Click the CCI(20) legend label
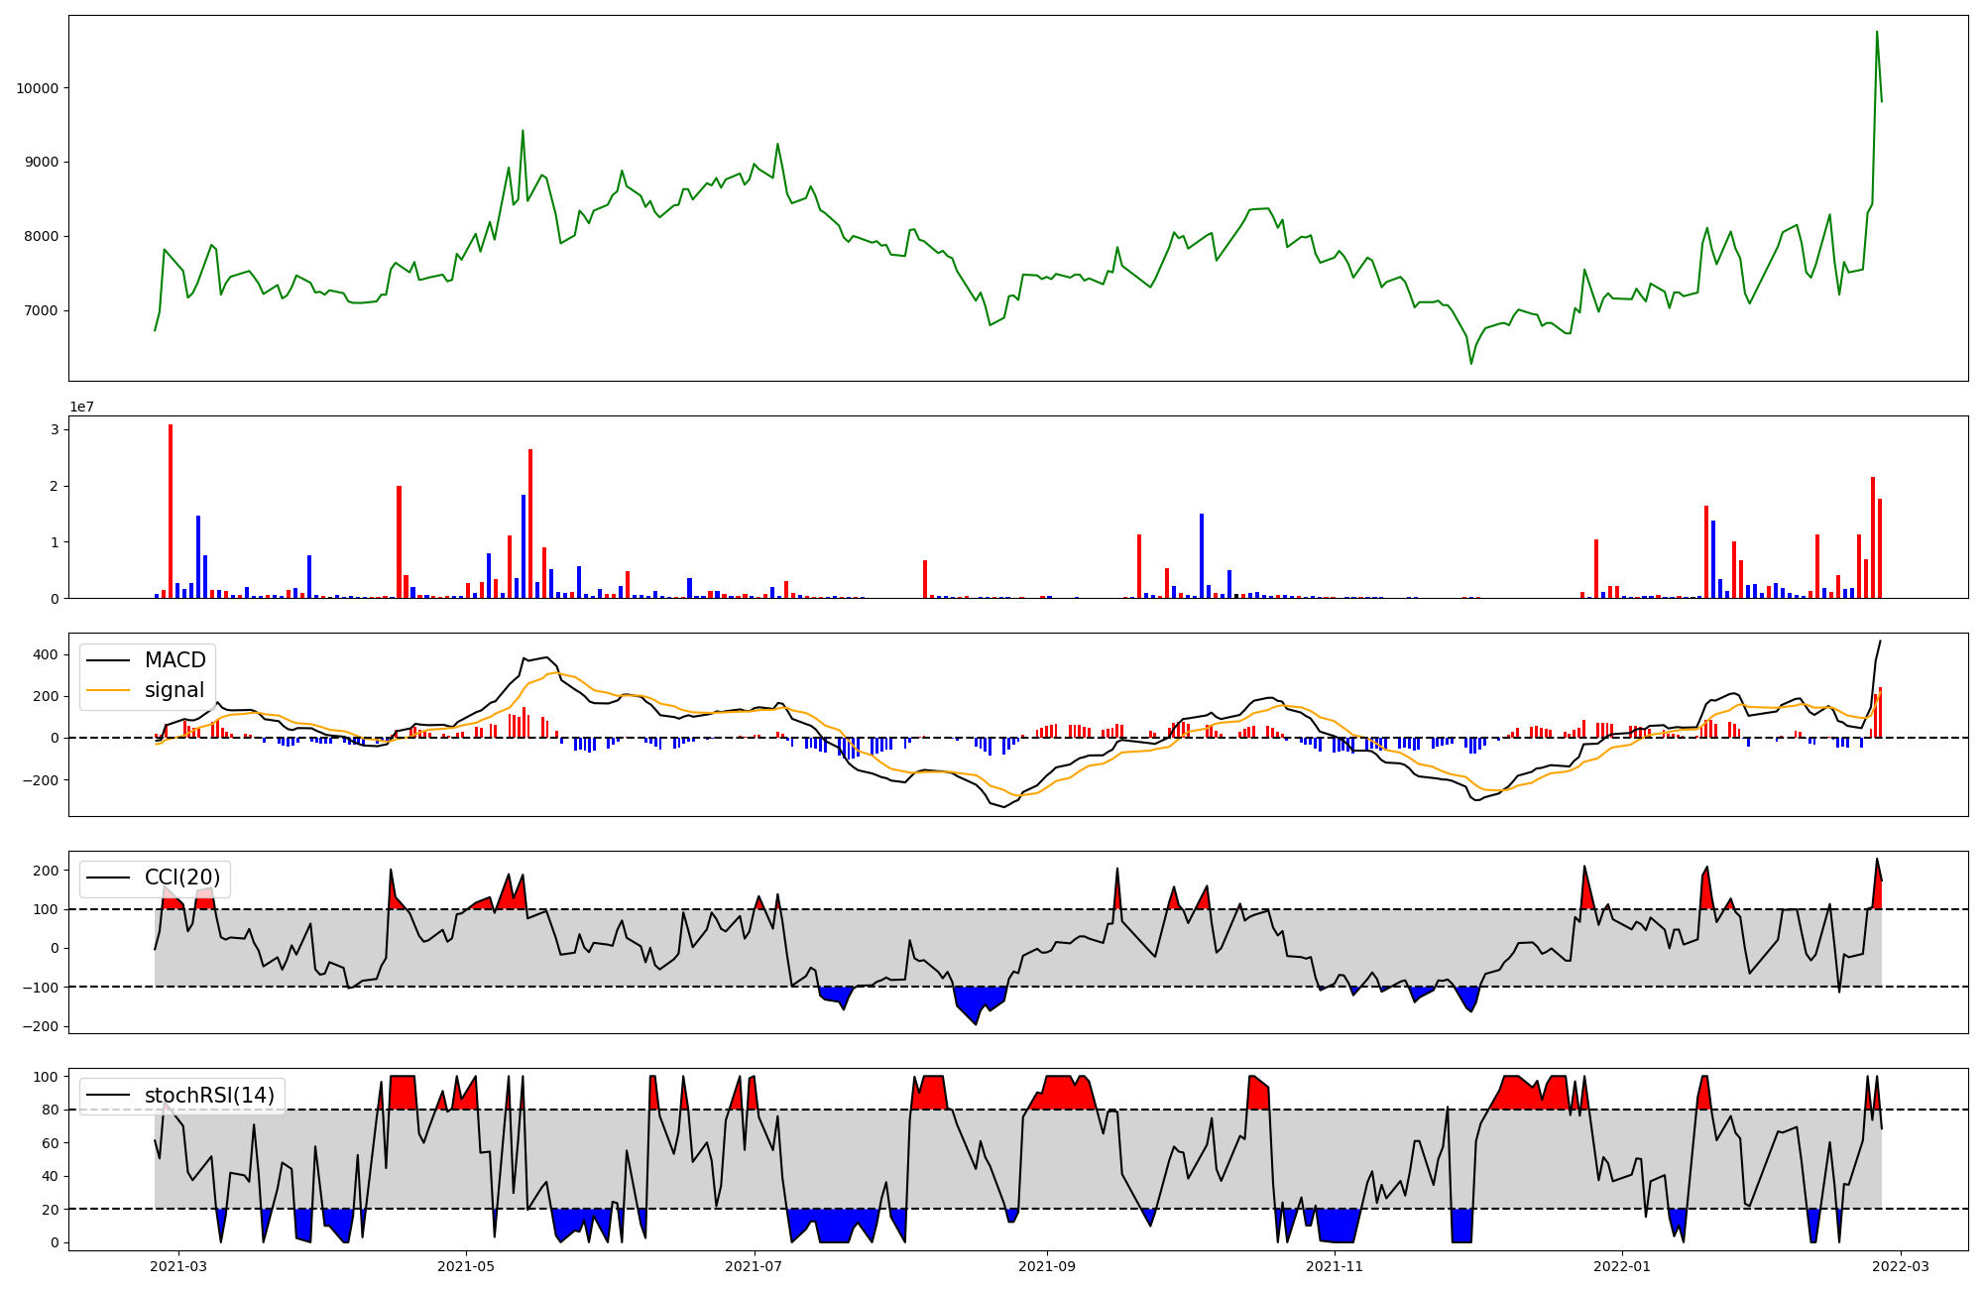The image size is (1983, 1289). 182,878
